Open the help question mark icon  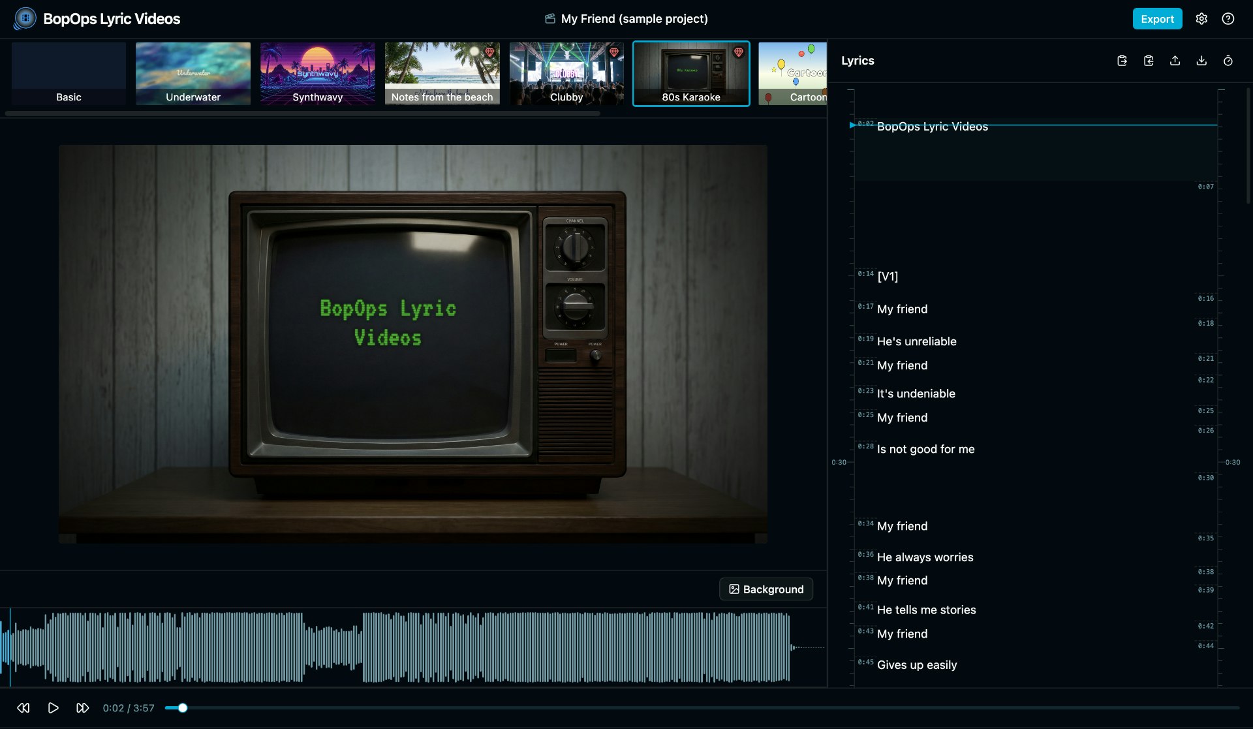tap(1228, 19)
